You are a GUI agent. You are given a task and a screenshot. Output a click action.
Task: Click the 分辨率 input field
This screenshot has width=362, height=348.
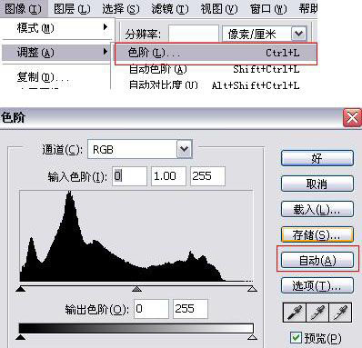194,34
